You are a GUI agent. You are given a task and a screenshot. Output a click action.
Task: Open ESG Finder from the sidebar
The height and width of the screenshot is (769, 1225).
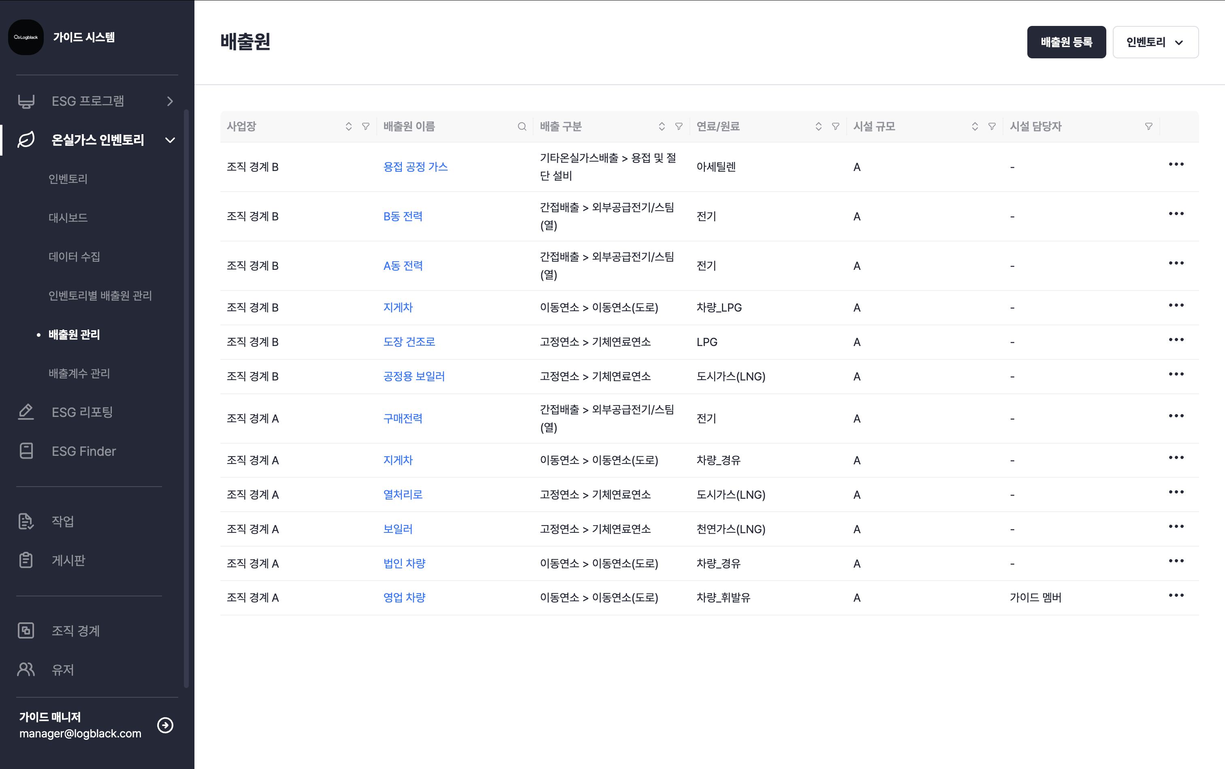click(83, 451)
